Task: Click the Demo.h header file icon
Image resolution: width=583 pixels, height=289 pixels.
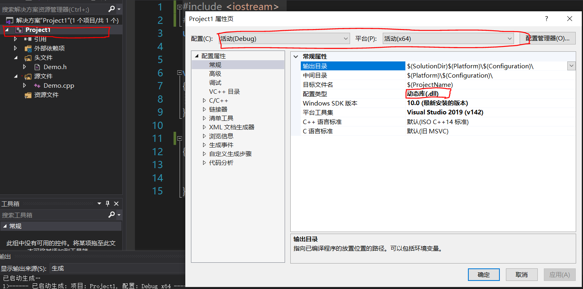Action: 37,67
